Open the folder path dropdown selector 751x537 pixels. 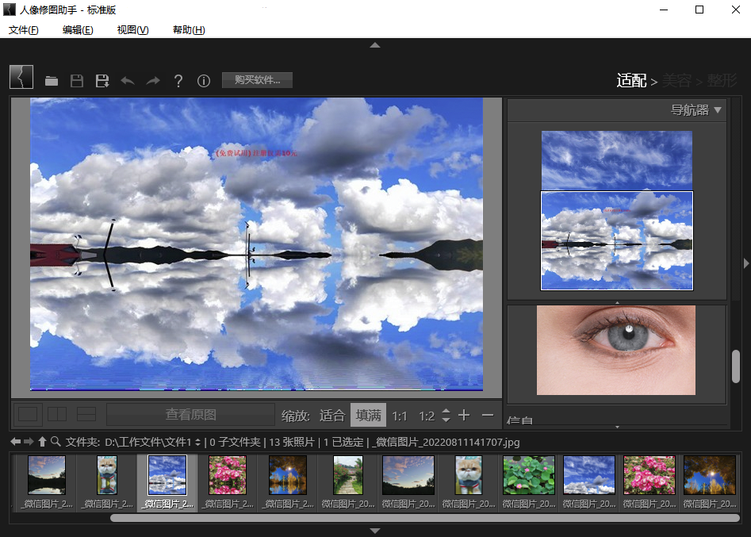(197, 442)
